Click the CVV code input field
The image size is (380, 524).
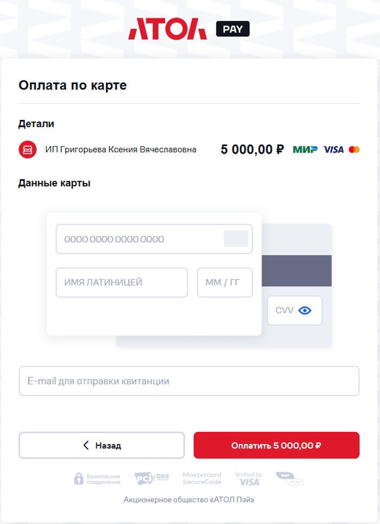tap(284, 311)
